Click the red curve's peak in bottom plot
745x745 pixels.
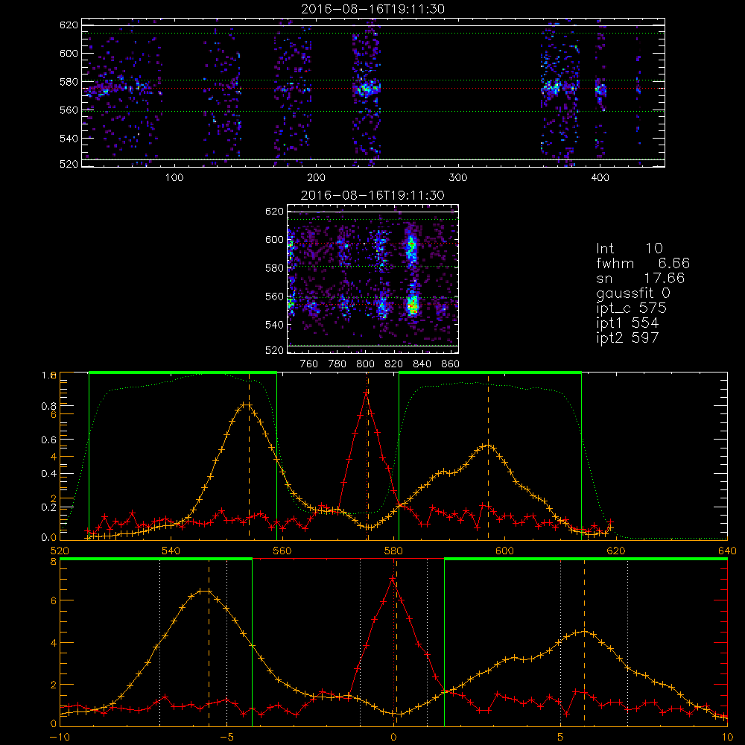pyautogui.click(x=393, y=579)
